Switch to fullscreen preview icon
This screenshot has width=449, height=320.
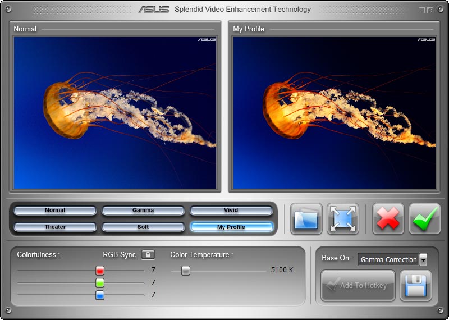tap(343, 219)
